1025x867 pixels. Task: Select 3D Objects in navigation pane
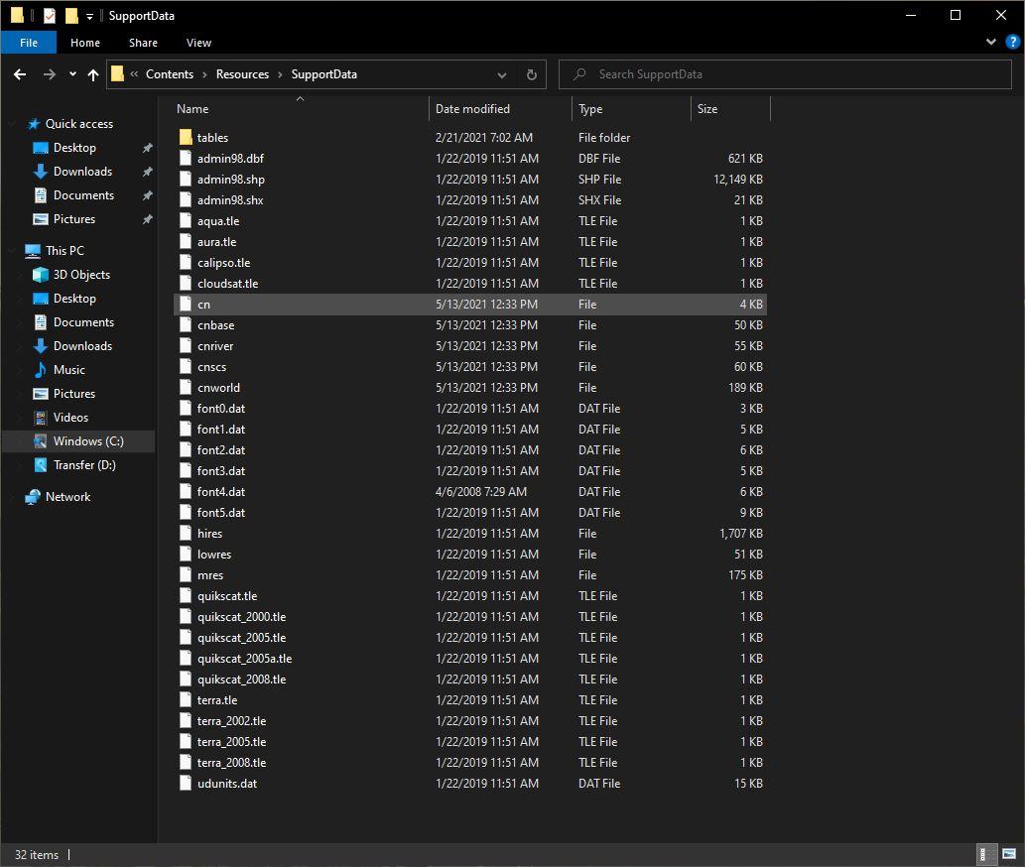click(x=80, y=275)
